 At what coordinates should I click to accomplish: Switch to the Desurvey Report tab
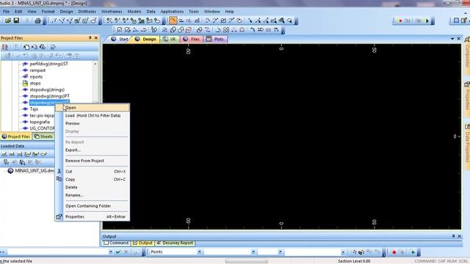point(175,243)
